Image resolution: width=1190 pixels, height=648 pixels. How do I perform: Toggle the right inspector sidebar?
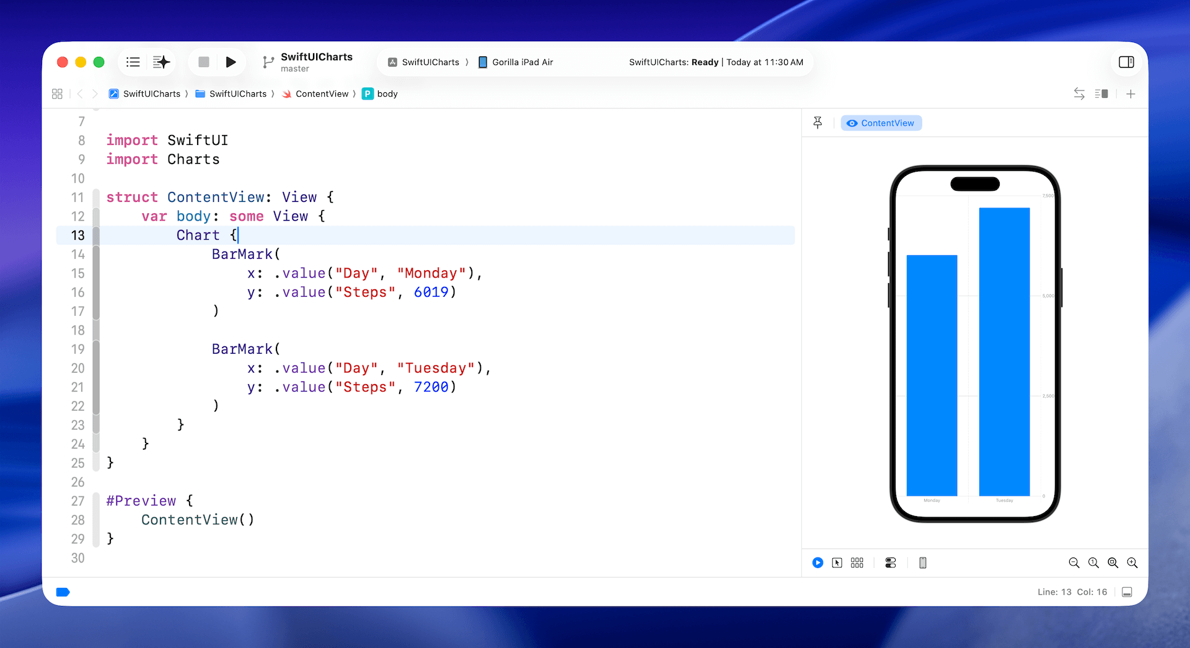coord(1126,62)
